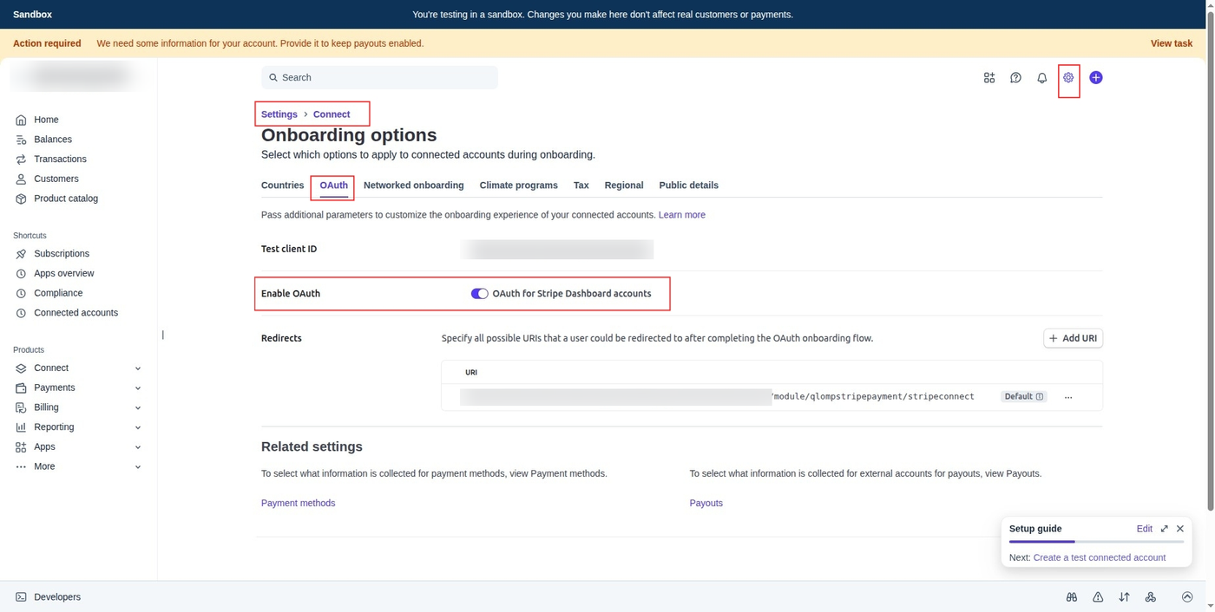This screenshot has height=612, width=1215.
Task: Expand the Apps products section
Action: (138, 447)
